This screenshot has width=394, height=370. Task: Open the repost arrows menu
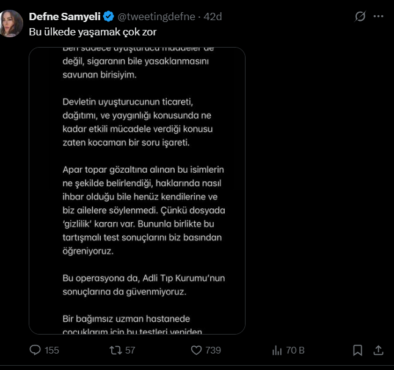coord(114,350)
